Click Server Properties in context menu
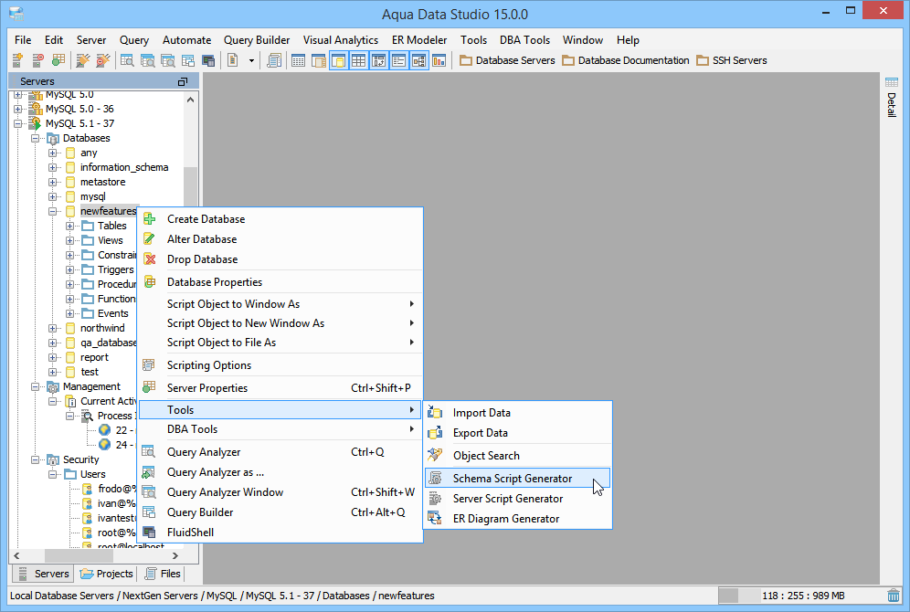910x612 pixels. 280,388
